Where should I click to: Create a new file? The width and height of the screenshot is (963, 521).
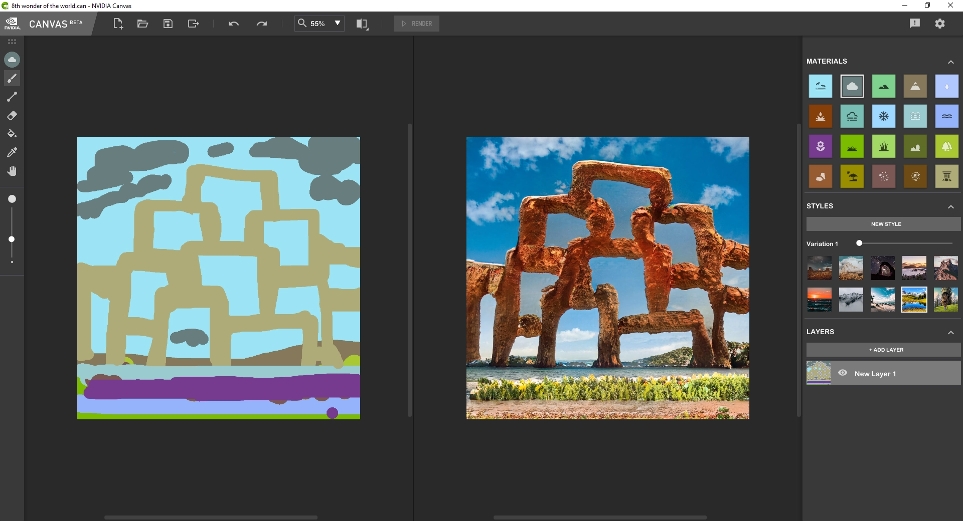(x=118, y=24)
